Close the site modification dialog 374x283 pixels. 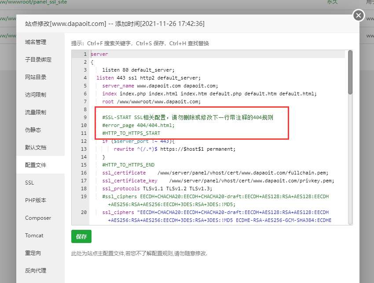pyautogui.click(x=358, y=15)
